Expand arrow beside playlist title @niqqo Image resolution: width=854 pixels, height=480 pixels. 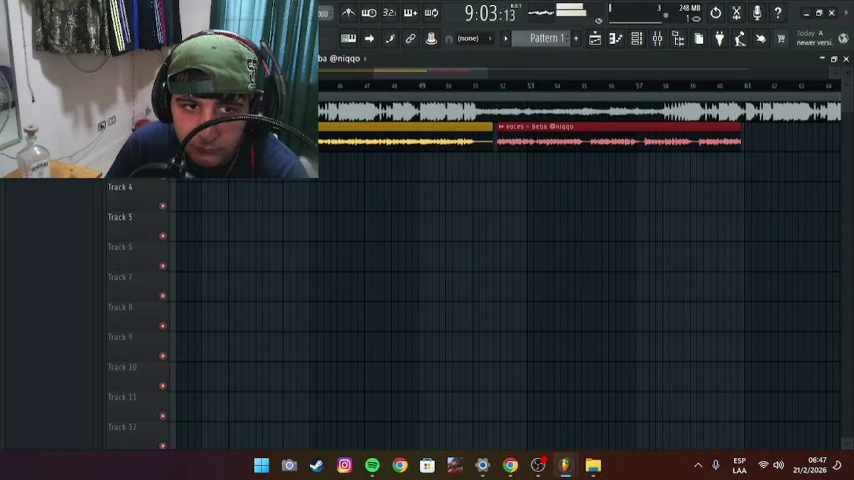coord(365,59)
